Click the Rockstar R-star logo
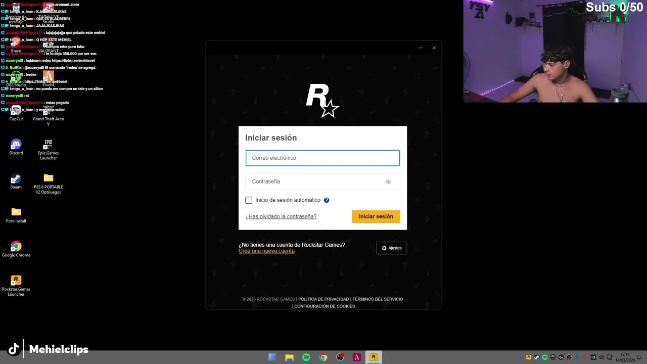647x364 pixels. [x=322, y=101]
